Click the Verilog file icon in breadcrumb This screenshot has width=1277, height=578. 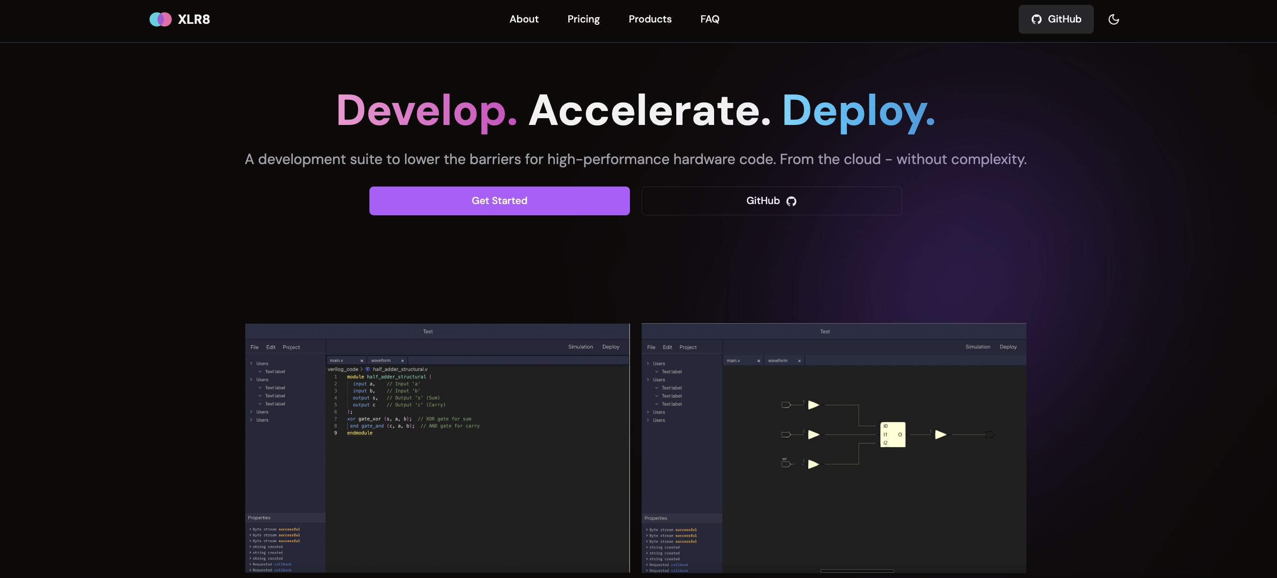click(367, 369)
